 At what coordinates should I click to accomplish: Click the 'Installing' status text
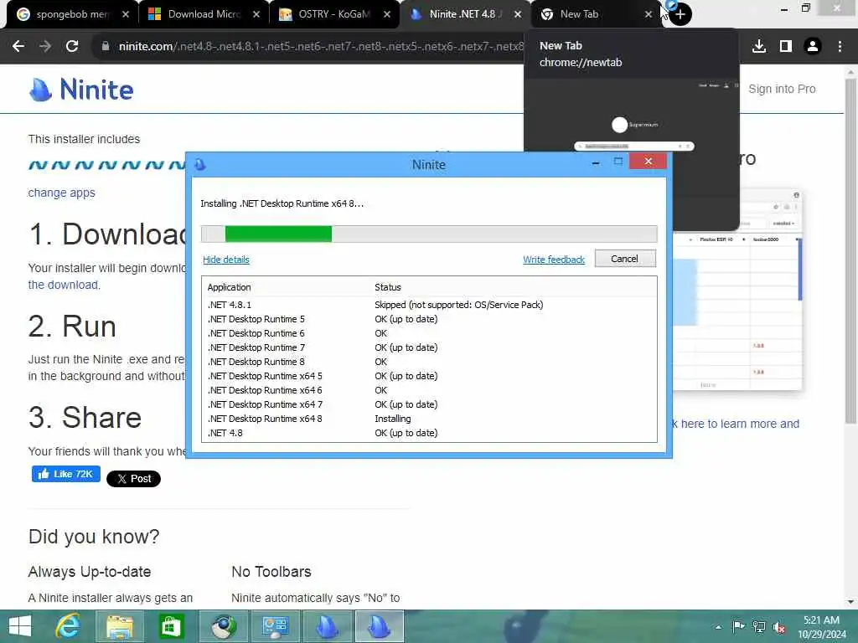click(x=392, y=419)
